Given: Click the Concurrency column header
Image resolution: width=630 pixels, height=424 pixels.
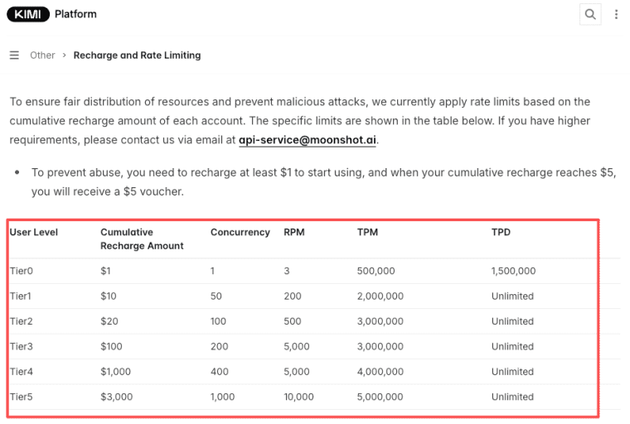Looking at the screenshot, I should [240, 232].
